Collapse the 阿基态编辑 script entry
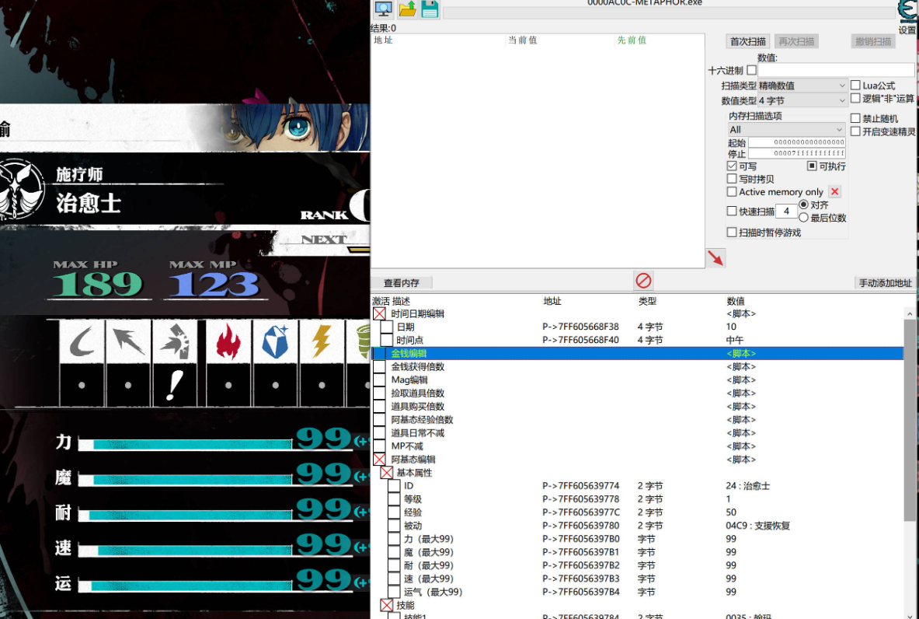Viewport: 919px width, 619px height. click(379, 460)
